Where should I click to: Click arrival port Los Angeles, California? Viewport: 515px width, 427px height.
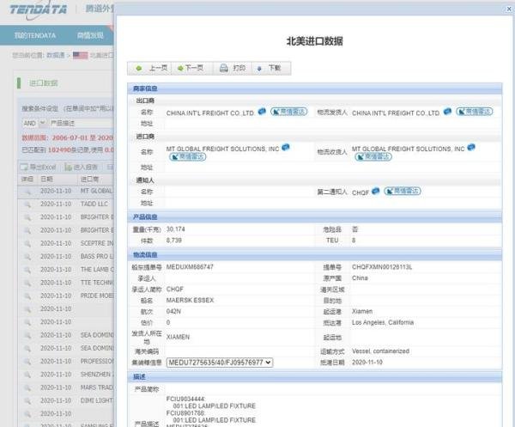[x=383, y=322]
